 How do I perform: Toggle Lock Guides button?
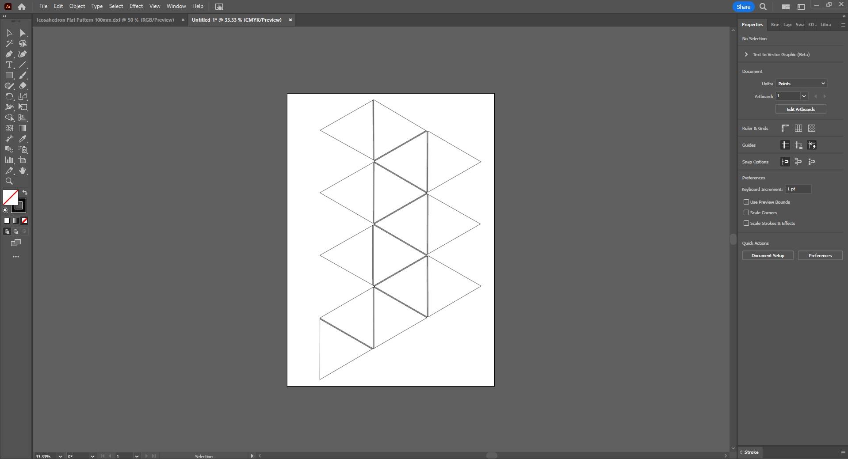(798, 145)
